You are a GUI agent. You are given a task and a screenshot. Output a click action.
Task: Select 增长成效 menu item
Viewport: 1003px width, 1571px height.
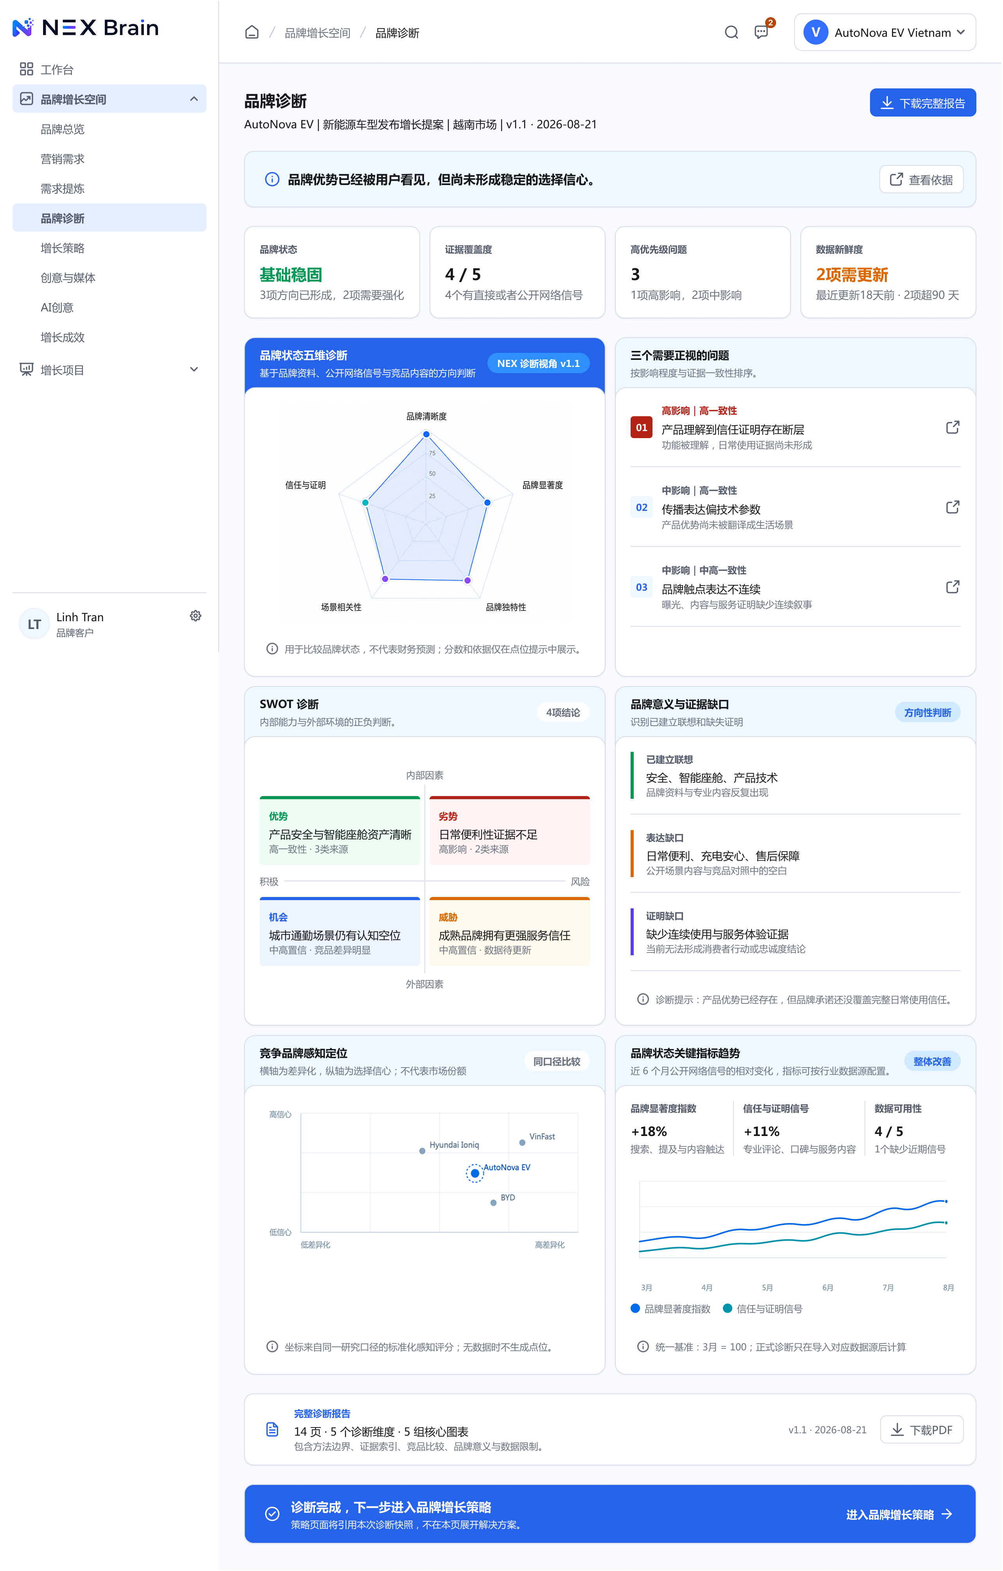[x=110, y=337]
